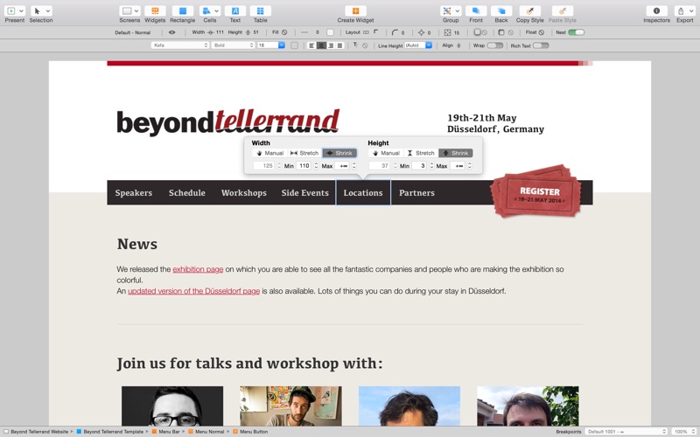Send element to Back
700x437 pixels.
tap(500, 10)
